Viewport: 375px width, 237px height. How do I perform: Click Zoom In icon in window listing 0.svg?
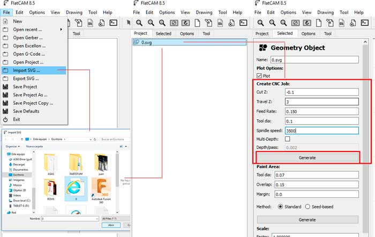pos(162,23)
